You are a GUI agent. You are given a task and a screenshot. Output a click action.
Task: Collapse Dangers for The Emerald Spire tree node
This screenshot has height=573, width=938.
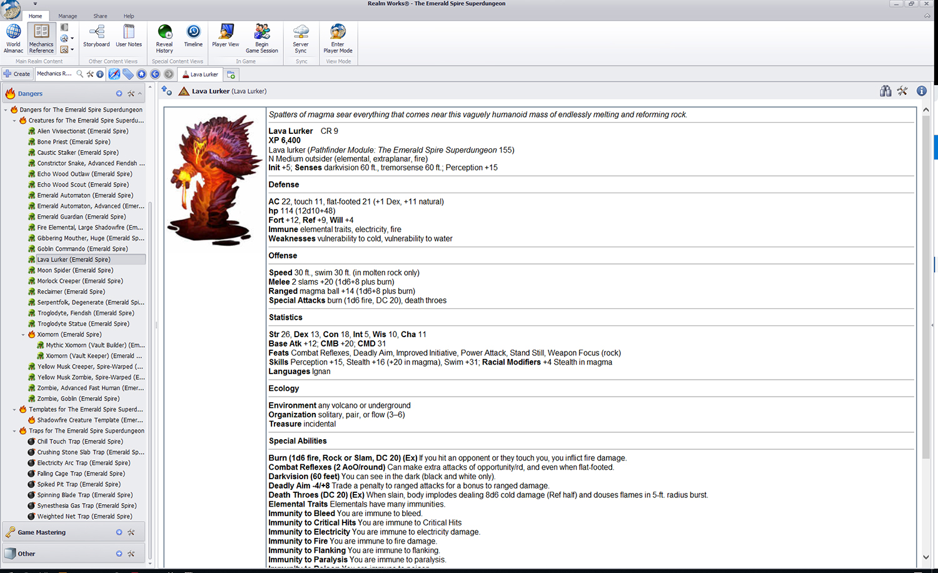click(x=6, y=110)
